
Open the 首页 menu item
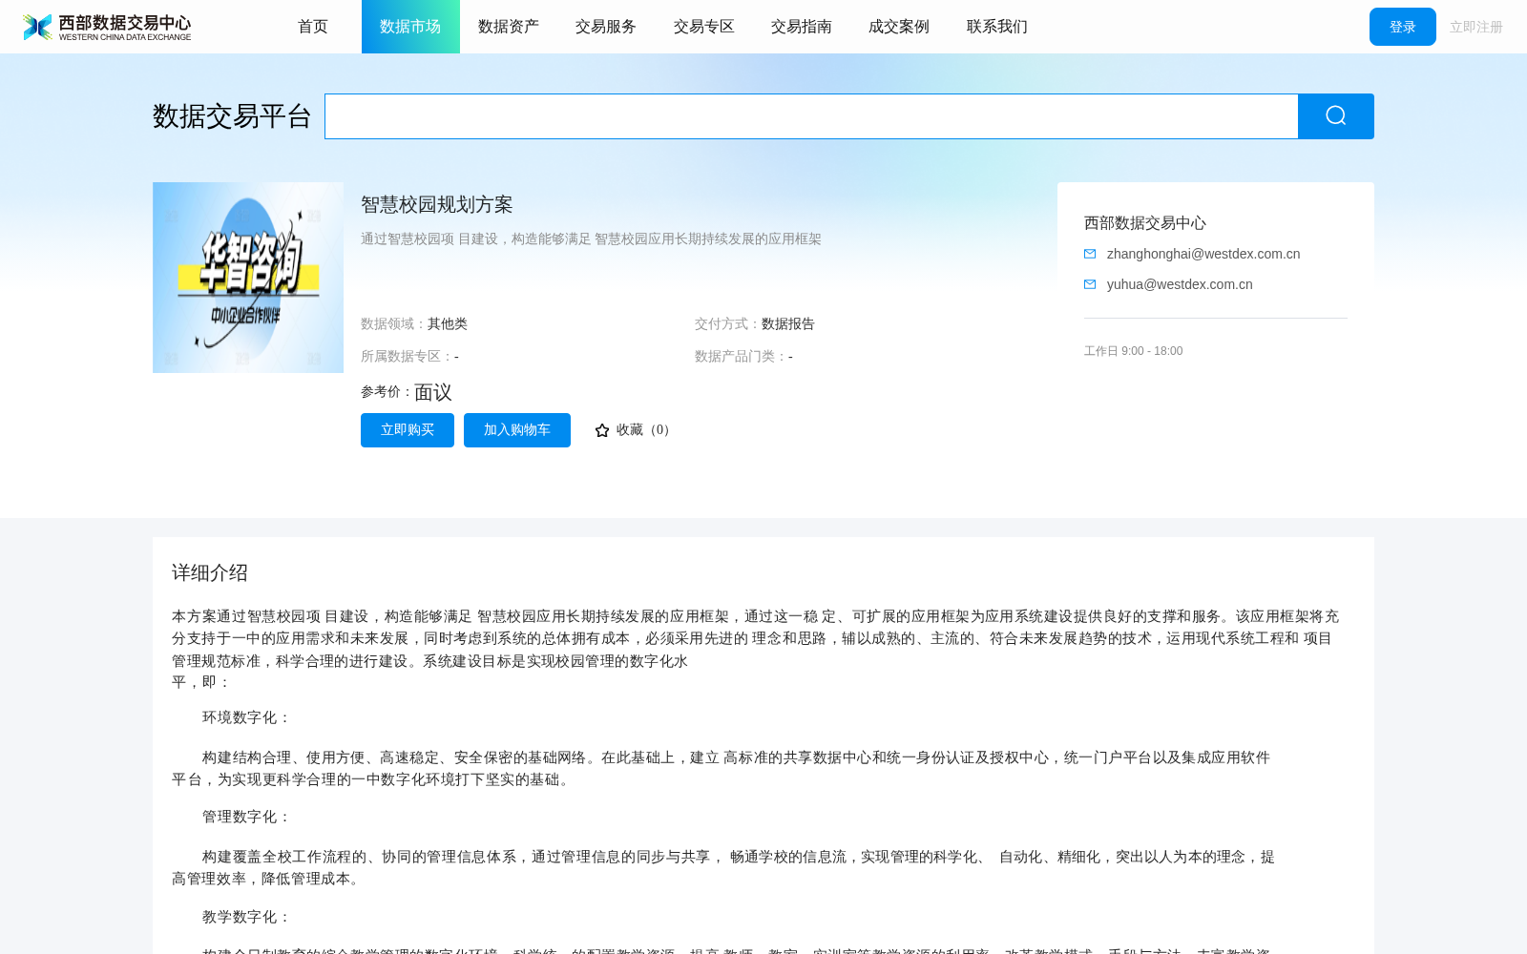pos(313,27)
